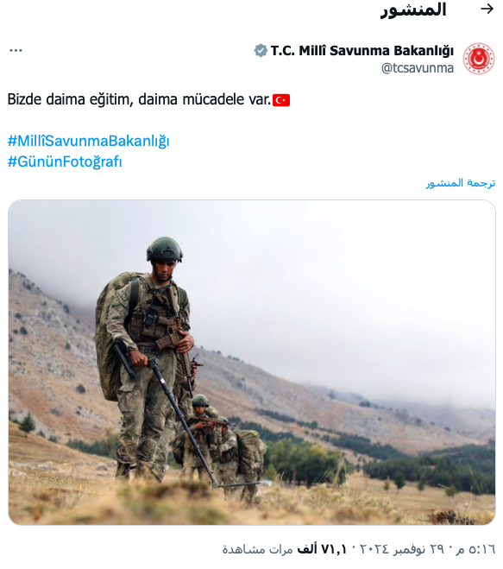Click the Turkish flag emoji

281,100
